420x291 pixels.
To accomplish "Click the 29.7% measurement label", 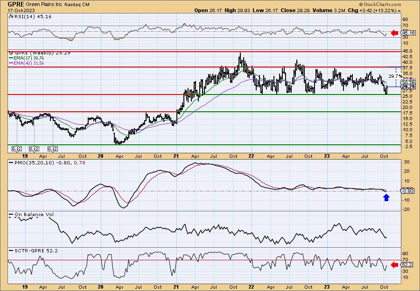I will [x=395, y=76].
